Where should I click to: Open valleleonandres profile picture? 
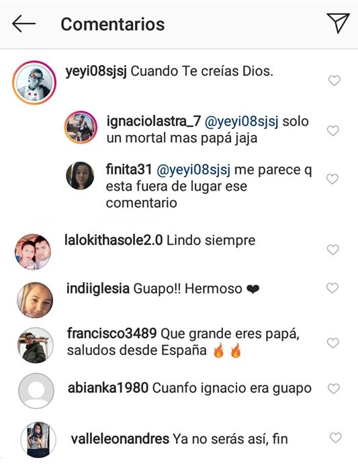38,440
